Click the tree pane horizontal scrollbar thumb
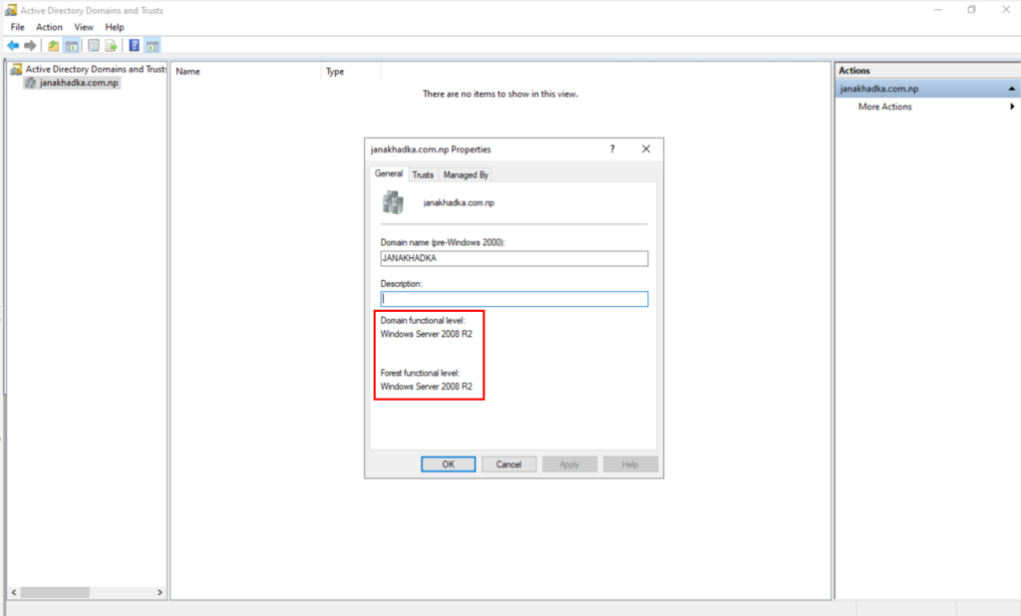This screenshot has height=616, width=1021. pos(55,592)
